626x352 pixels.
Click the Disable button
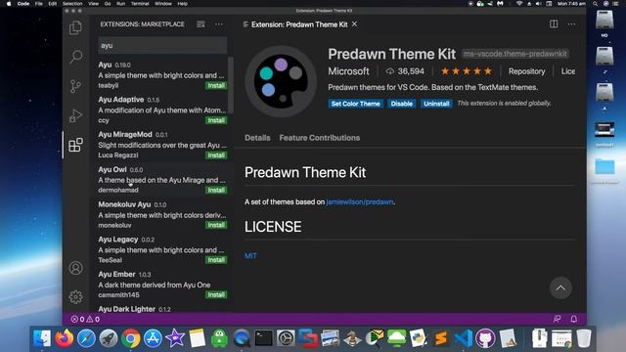402,104
